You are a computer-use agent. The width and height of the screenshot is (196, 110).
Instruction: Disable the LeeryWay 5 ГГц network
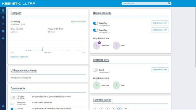tap(95, 30)
